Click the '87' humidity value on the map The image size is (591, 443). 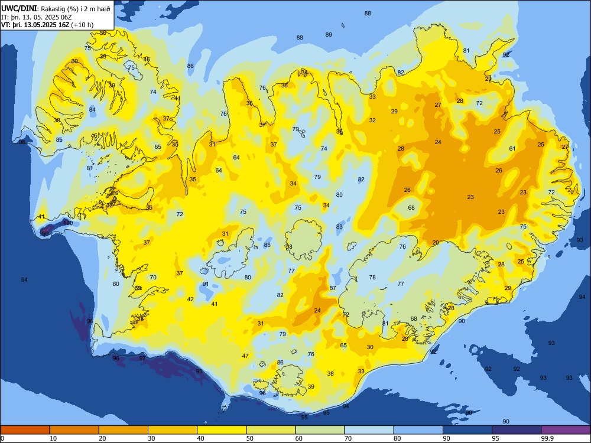pos(333,288)
